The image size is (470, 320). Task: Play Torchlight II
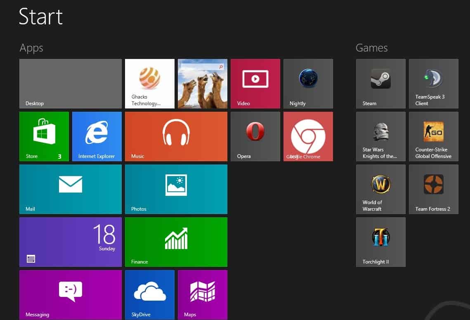380,242
